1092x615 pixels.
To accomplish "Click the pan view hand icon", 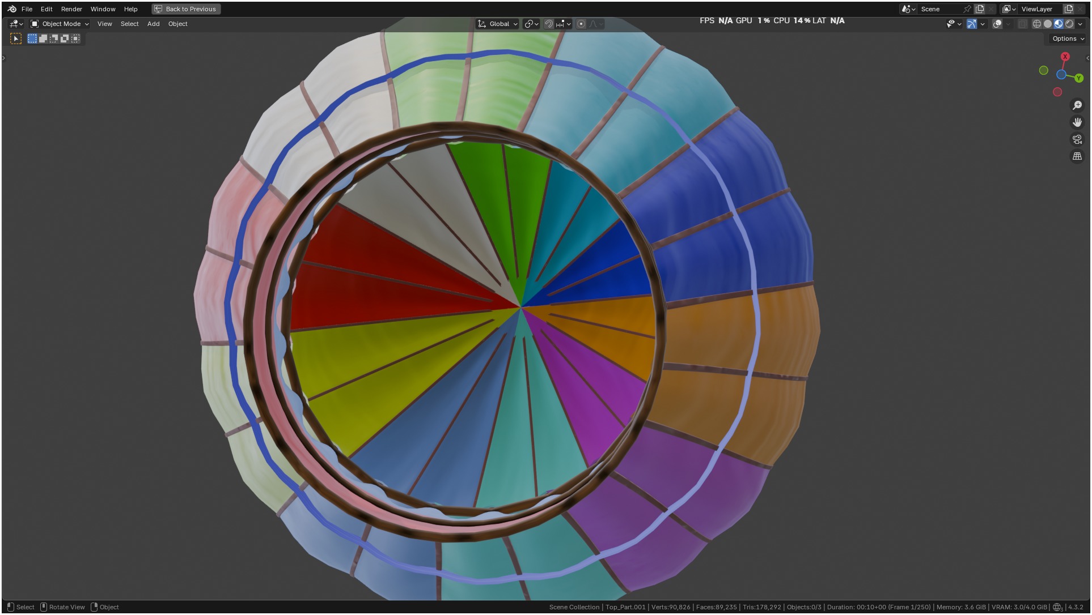I will pos(1077,122).
